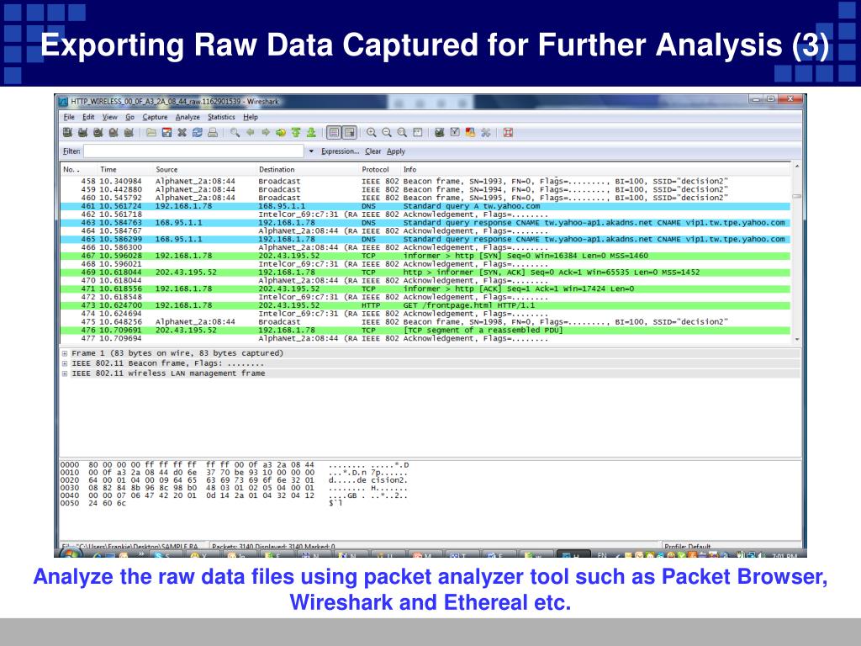Sort packets by the No. column
Screen dimensions: 861x646
click(x=77, y=169)
